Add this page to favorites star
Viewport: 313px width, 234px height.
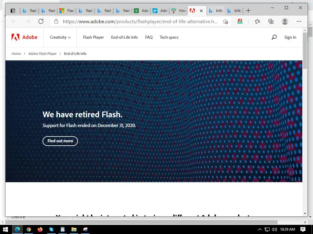[x=225, y=22]
